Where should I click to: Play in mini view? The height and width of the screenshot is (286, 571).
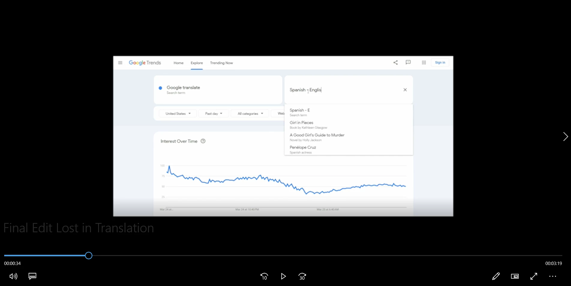pos(515,276)
